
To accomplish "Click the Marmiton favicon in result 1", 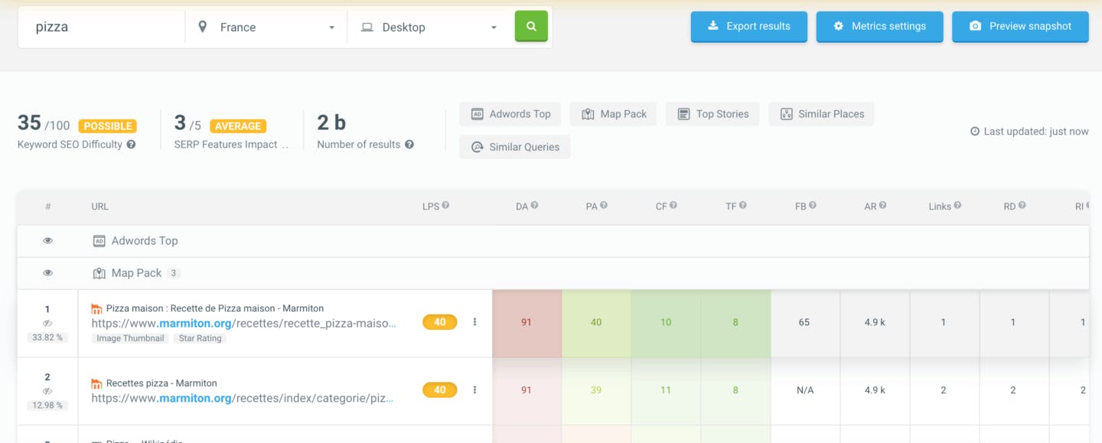I will (x=96, y=309).
